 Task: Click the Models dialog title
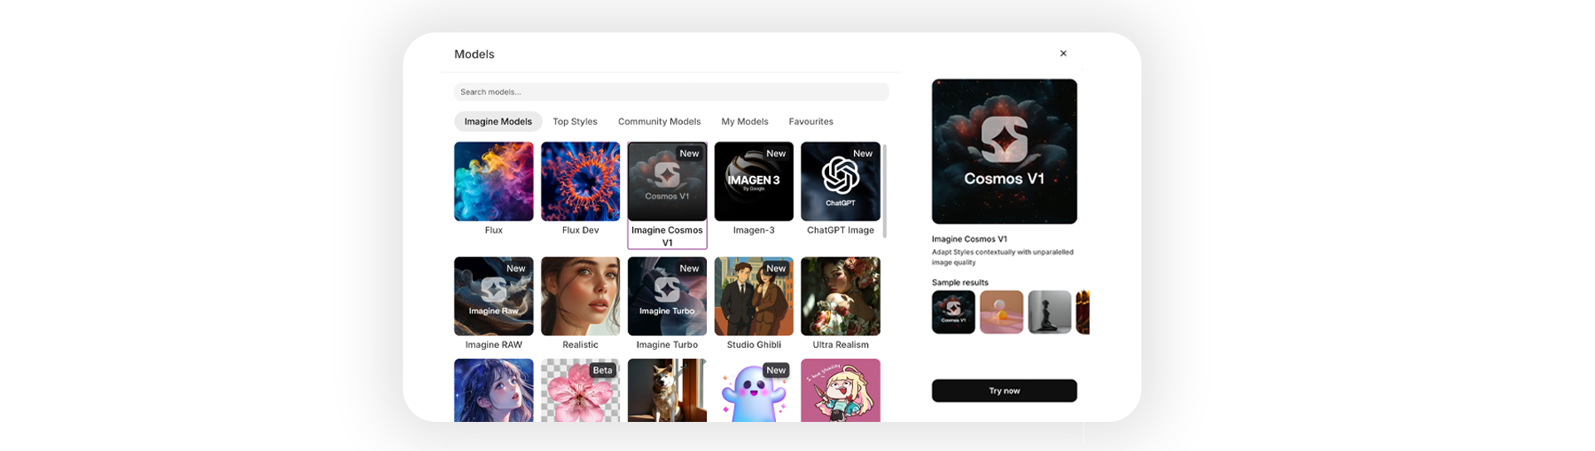474,54
